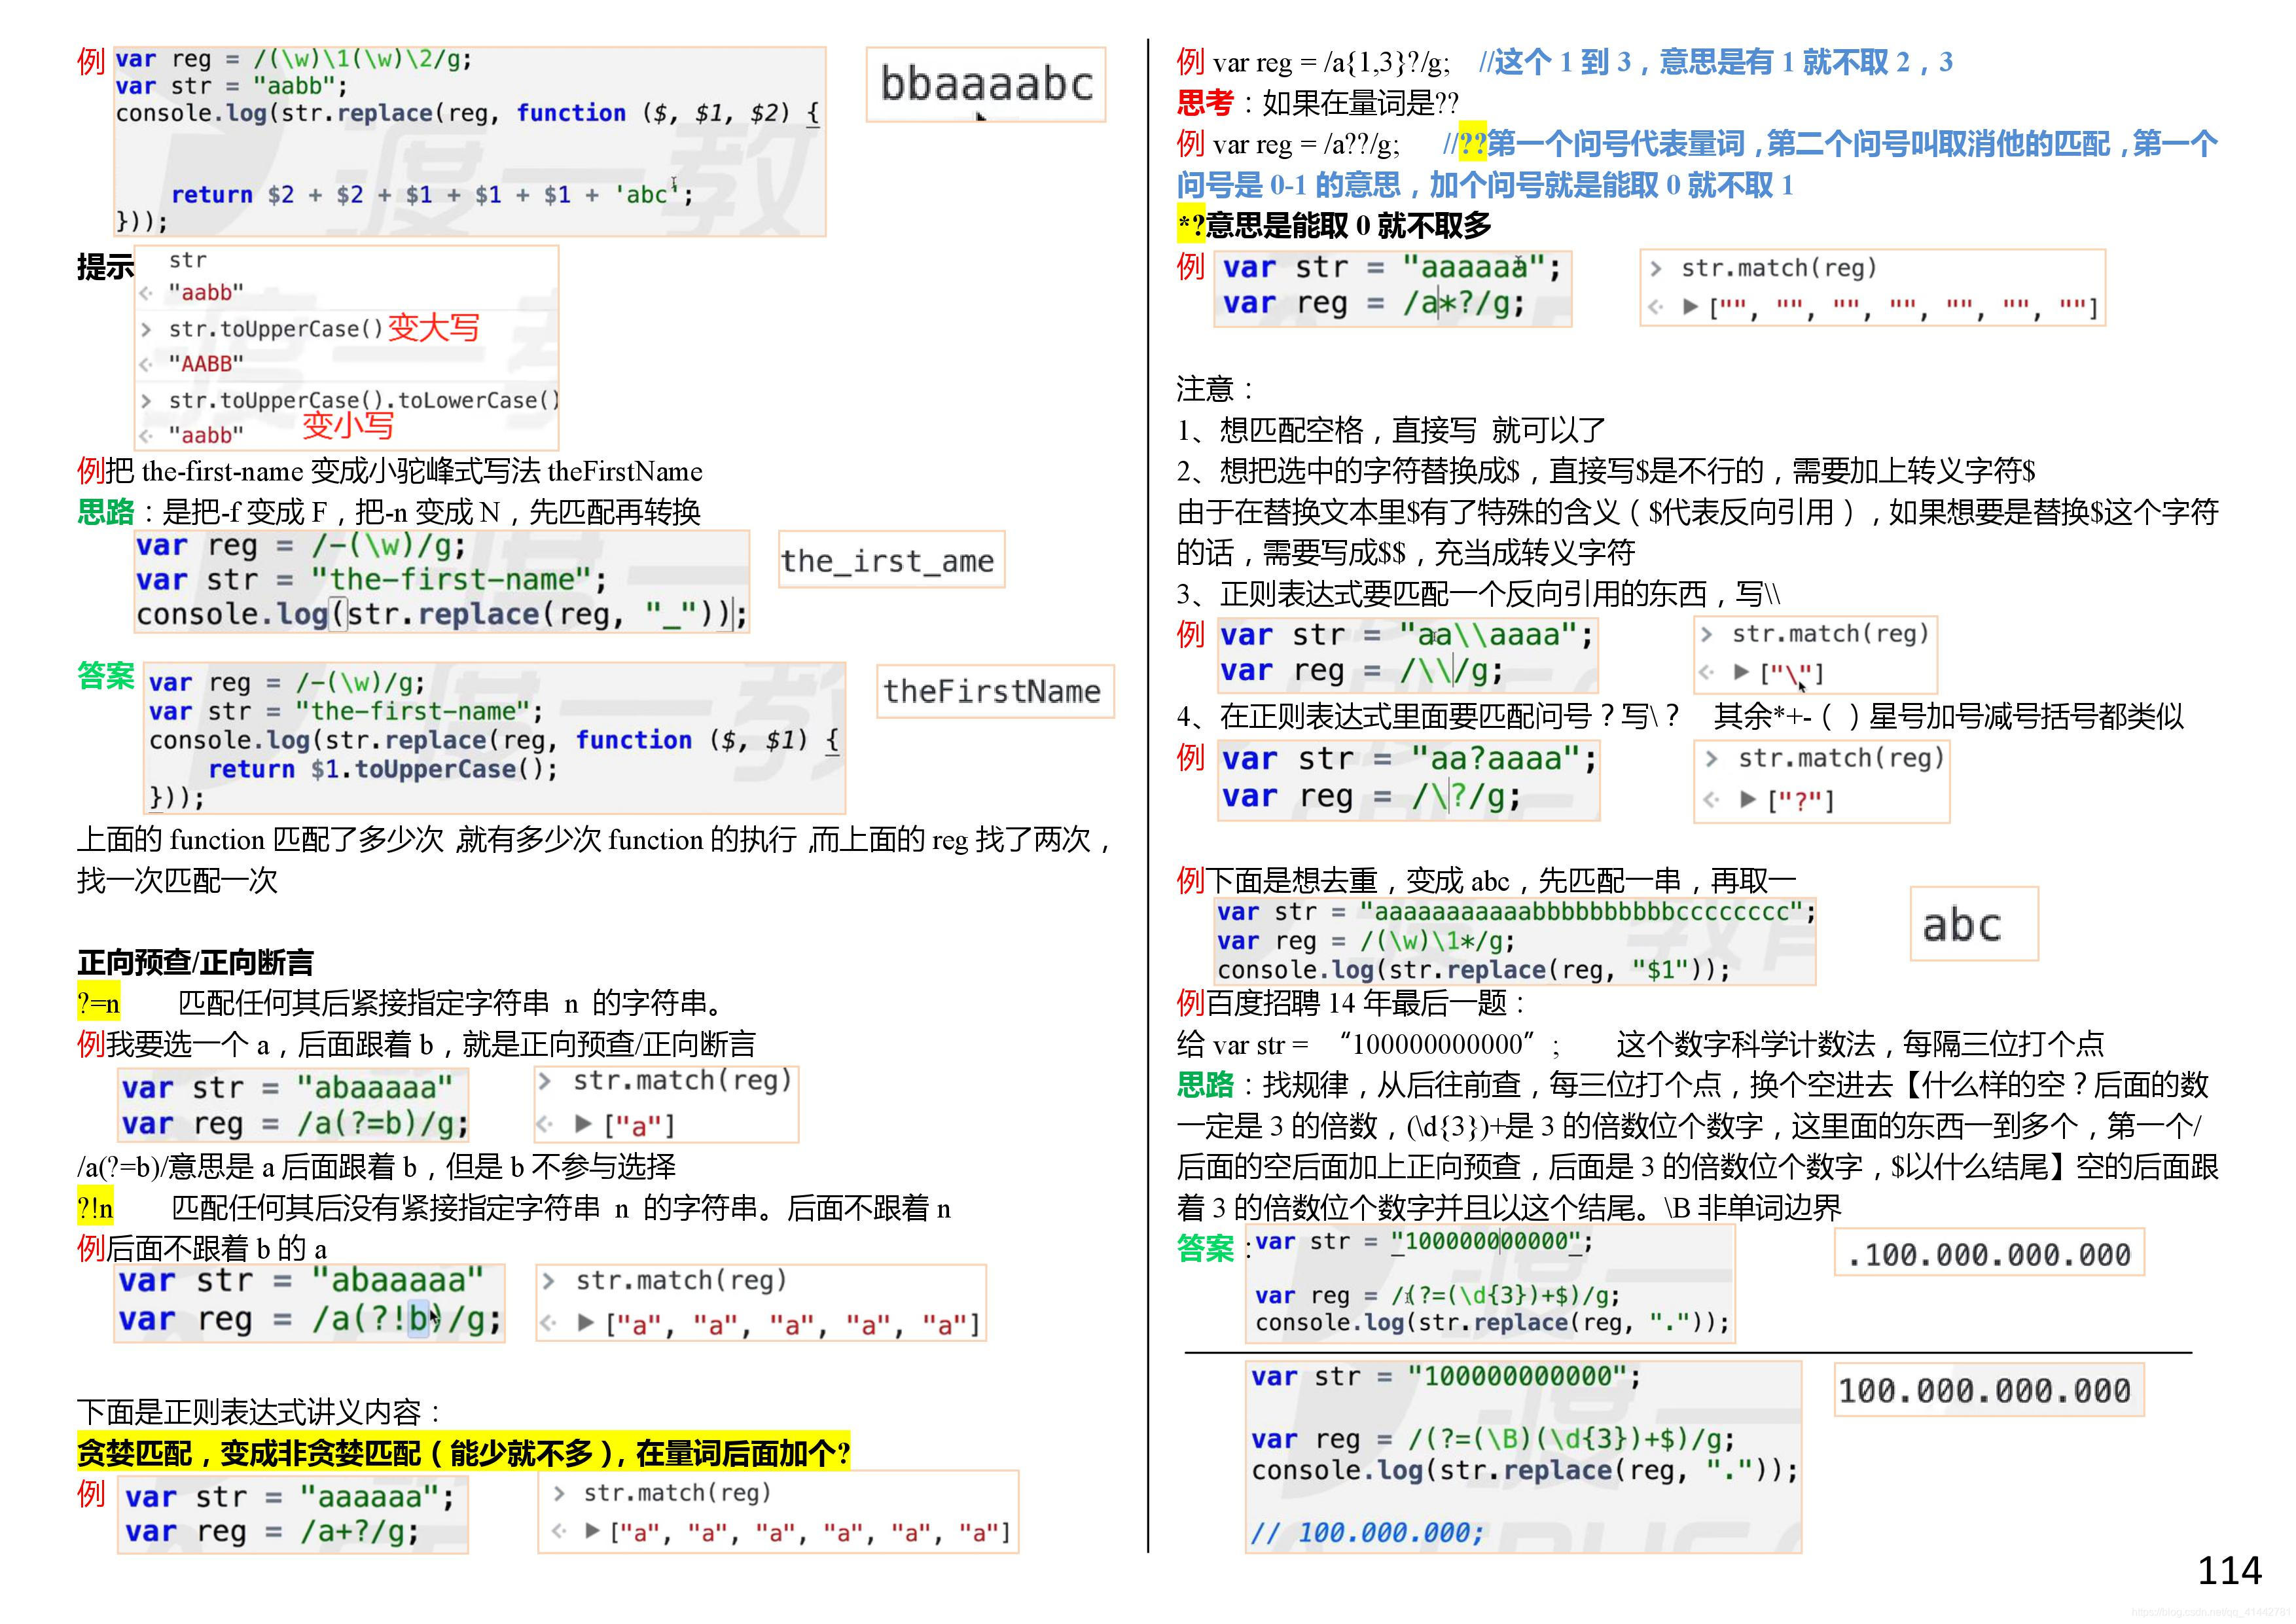This screenshot has width=2296, height=1624.
Task: Click the highlighted "?=n" term
Action: (98, 1003)
